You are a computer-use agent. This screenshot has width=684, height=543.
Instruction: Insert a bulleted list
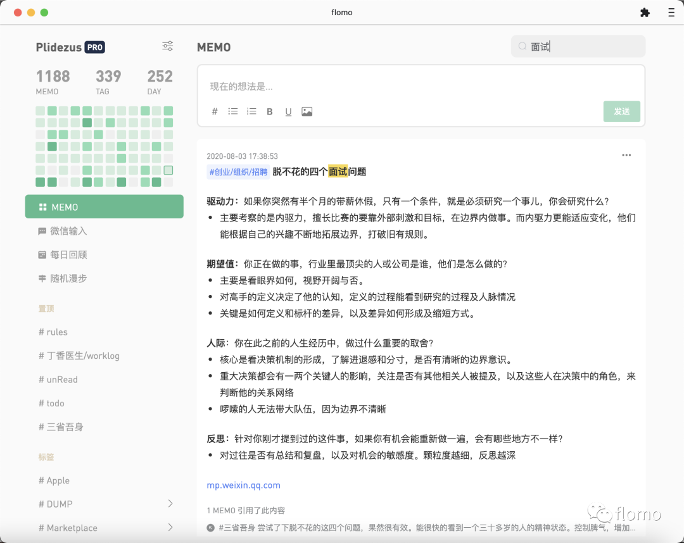pyautogui.click(x=233, y=111)
